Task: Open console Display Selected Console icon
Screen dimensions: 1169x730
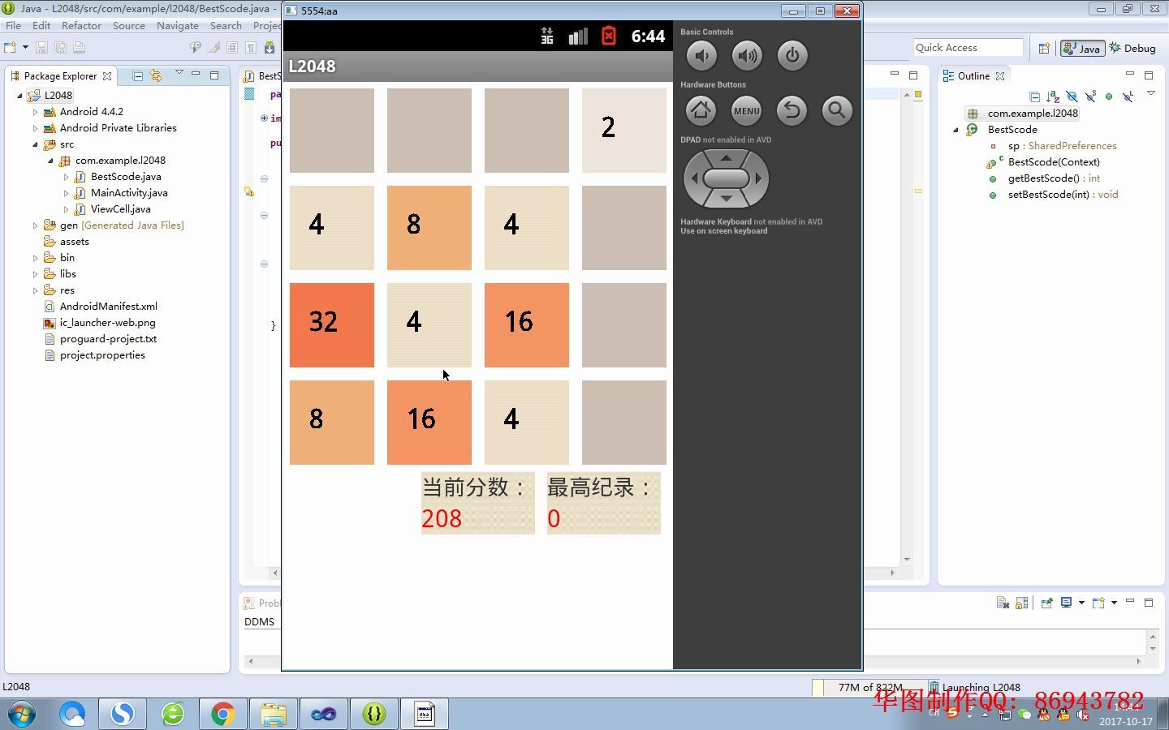Action: coord(1067,603)
